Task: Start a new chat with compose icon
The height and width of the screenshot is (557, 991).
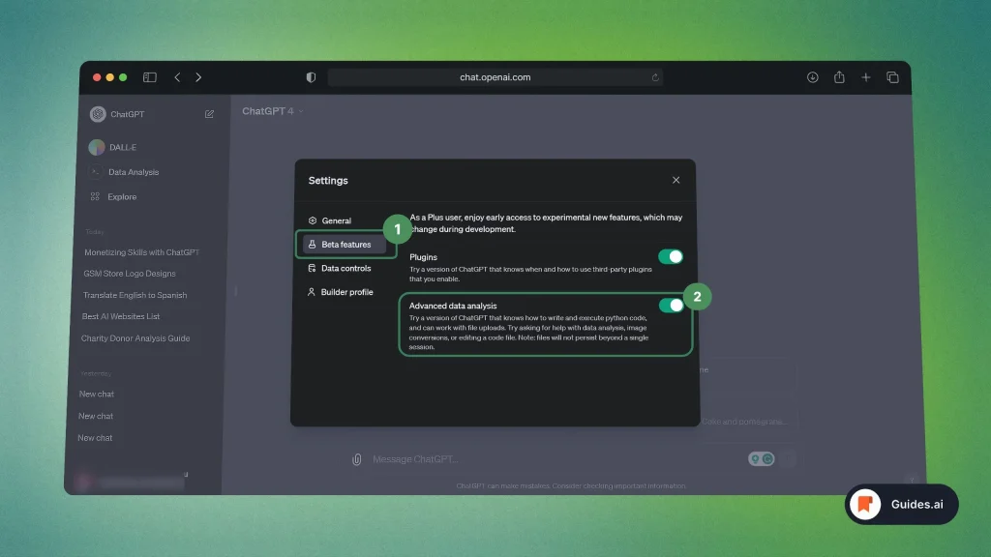Action: click(x=209, y=114)
